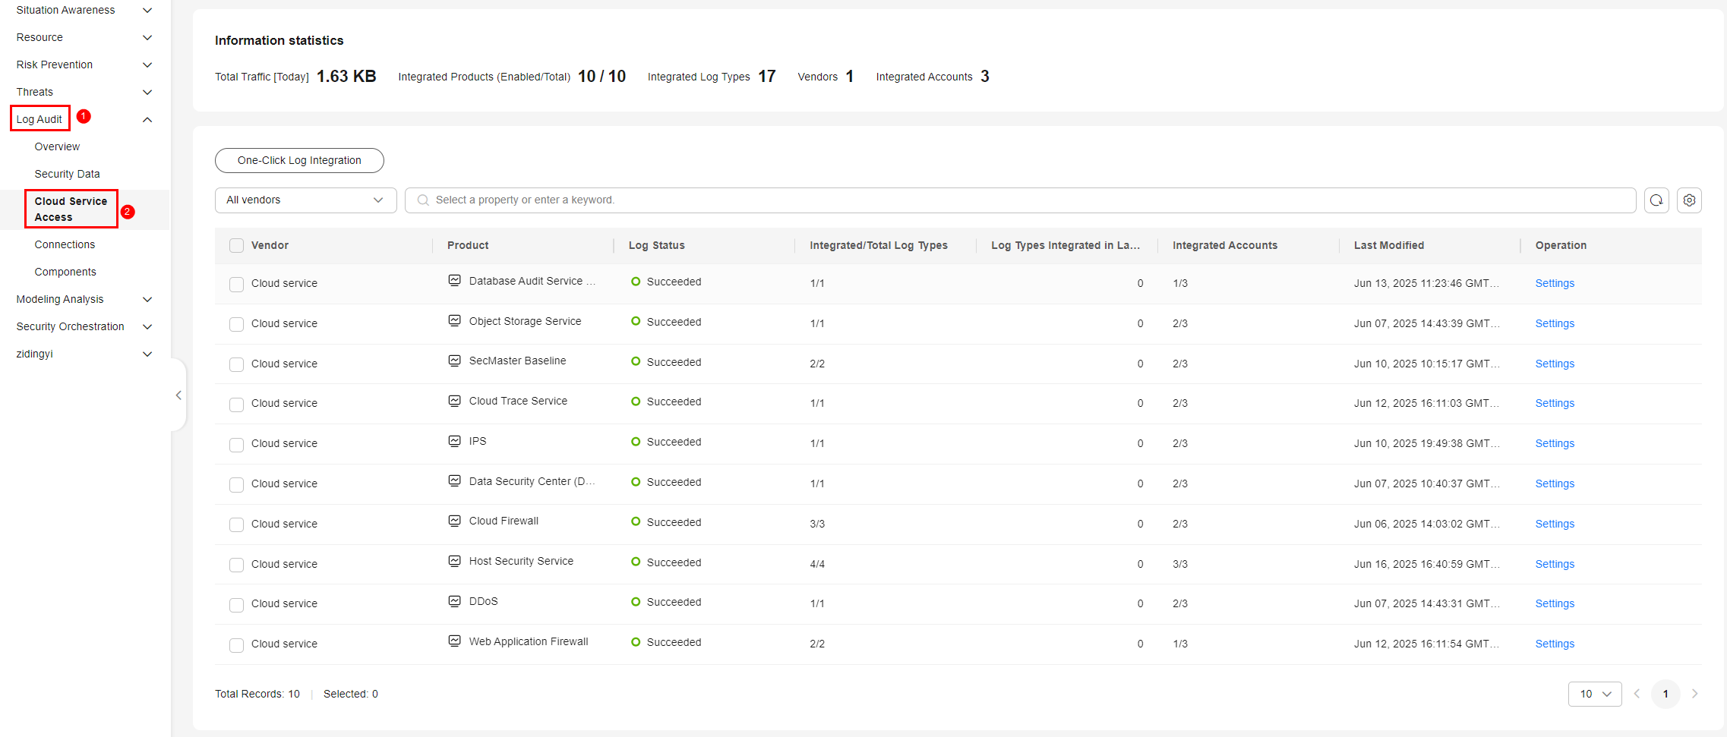Open the All vendors dropdown
Screen dimensions: 1727x737
pos(305,200)
